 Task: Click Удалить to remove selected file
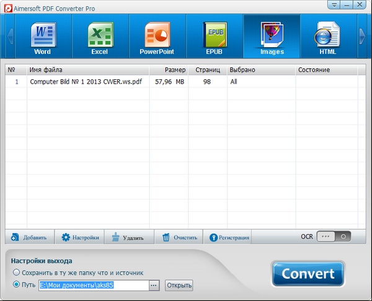(130, 237)
